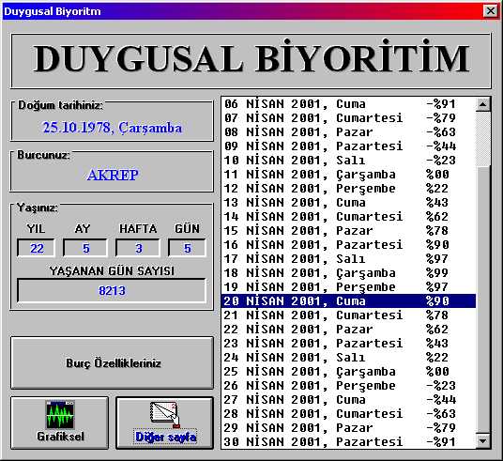The image size is (503, 461).
Task: Select highlighted row 20 NİSAN 2001, Cuma
Action: click(349, 301)
